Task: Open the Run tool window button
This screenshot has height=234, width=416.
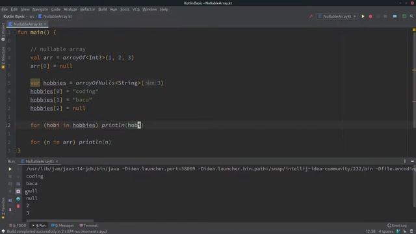Action: pos(39,226)
